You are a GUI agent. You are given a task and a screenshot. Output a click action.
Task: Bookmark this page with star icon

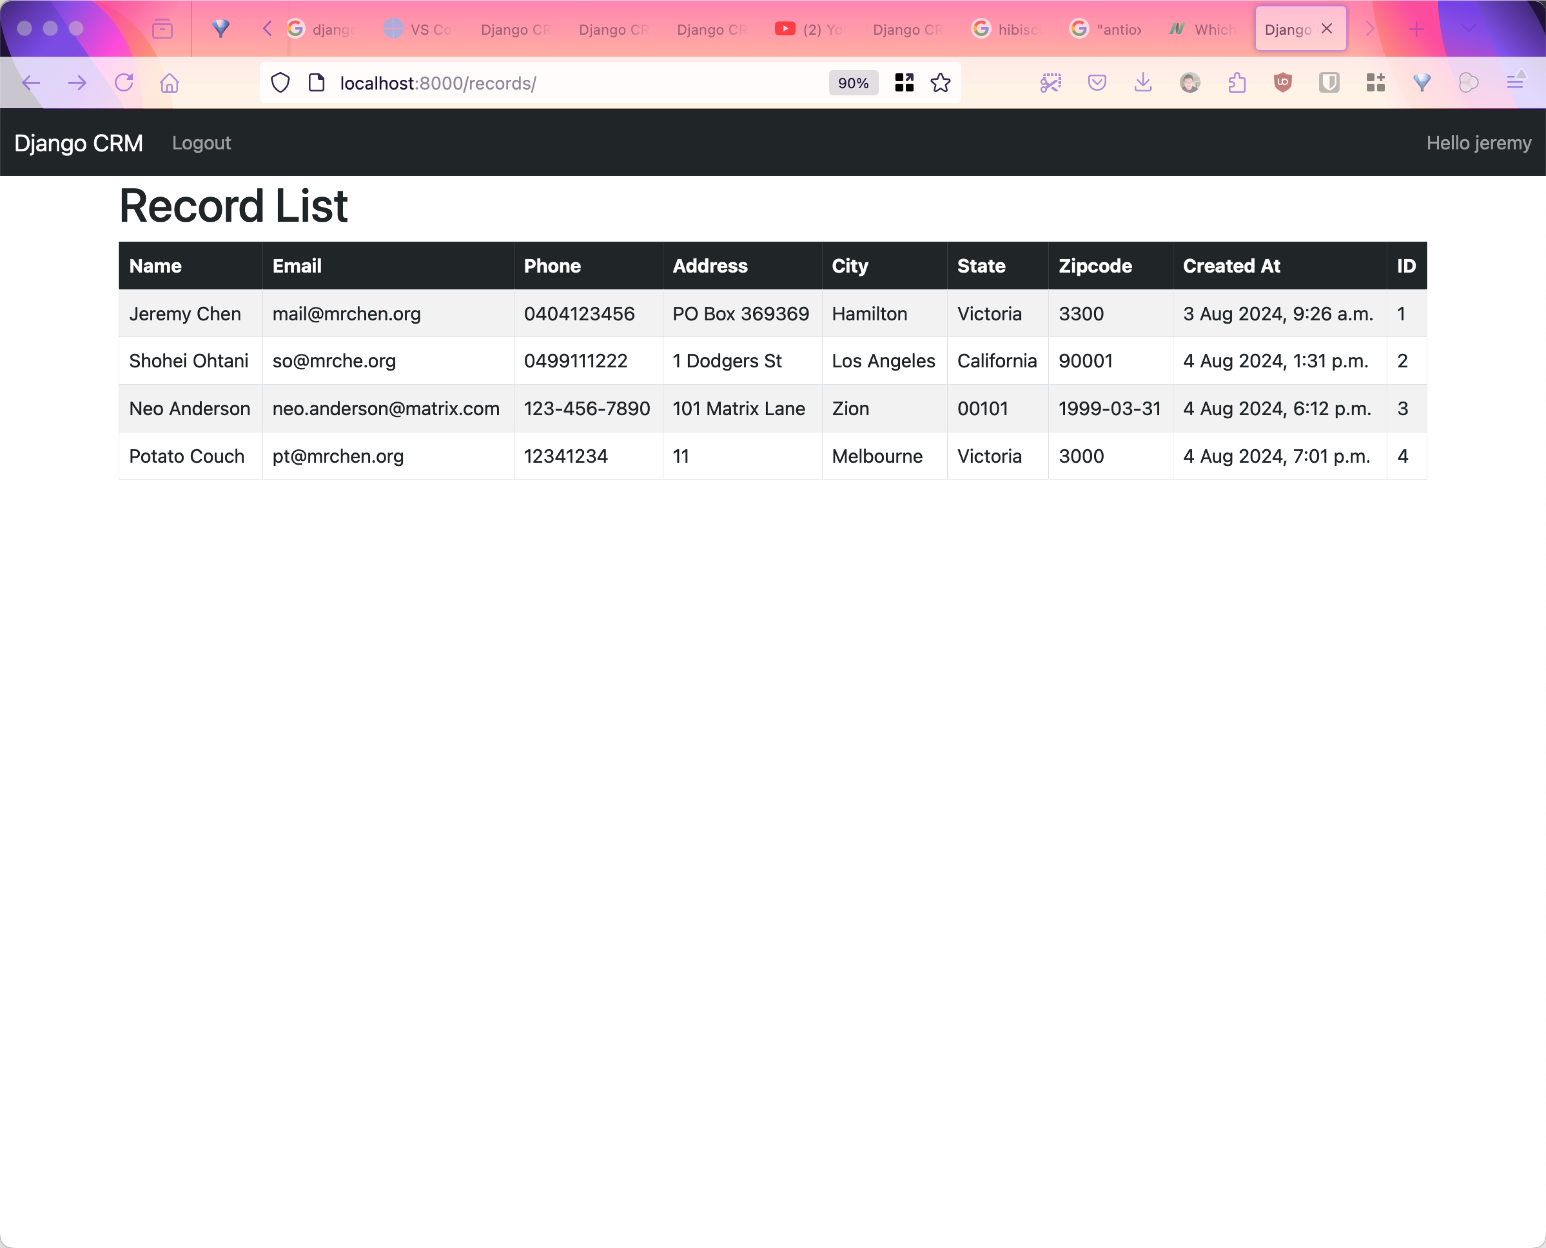pyautogui.click(x=940, y=83)
